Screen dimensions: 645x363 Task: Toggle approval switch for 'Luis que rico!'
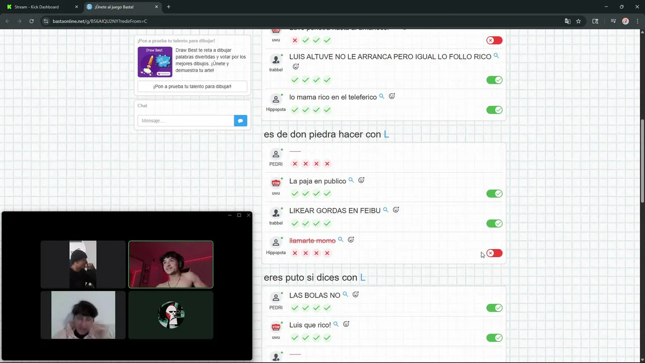pyautogui.click(x=494, y=338)
